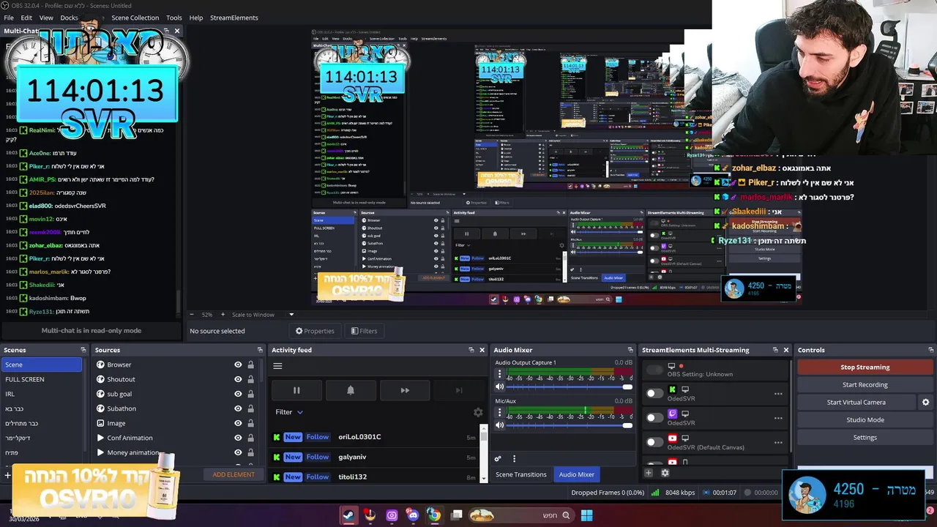
Task: Open Steam from the taskbar
Action: (349, 515)
